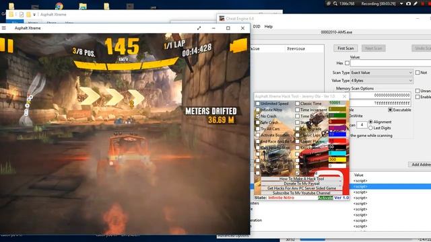Take a screenshot with the recorder camera icon

(409, 3)
